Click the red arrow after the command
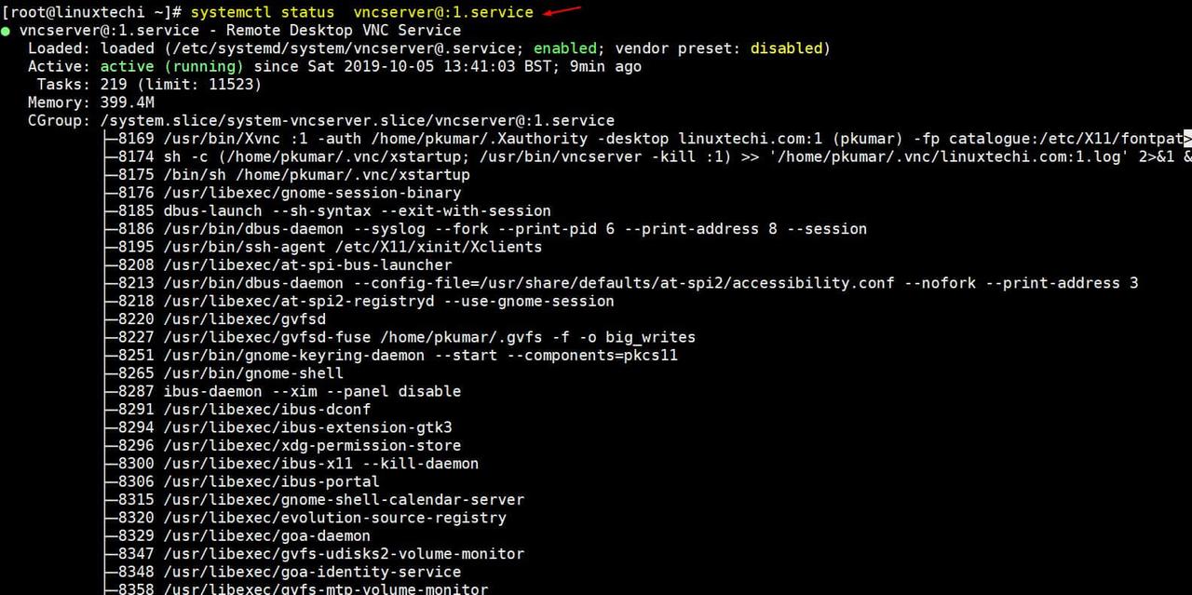 [x=562, y=11]
